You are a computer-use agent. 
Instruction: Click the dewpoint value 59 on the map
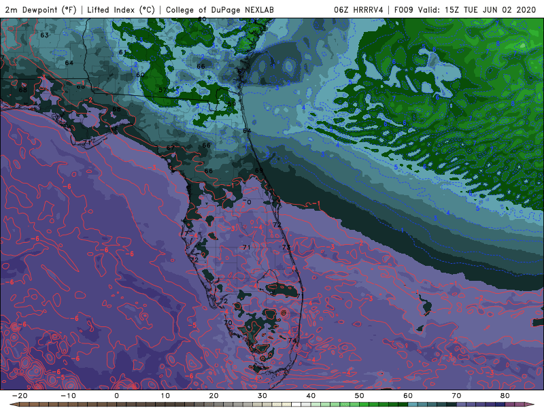click(232, 104)
